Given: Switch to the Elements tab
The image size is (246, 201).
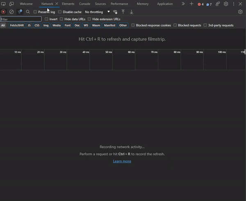Looking at the screenshot, I should click(68, 4).
